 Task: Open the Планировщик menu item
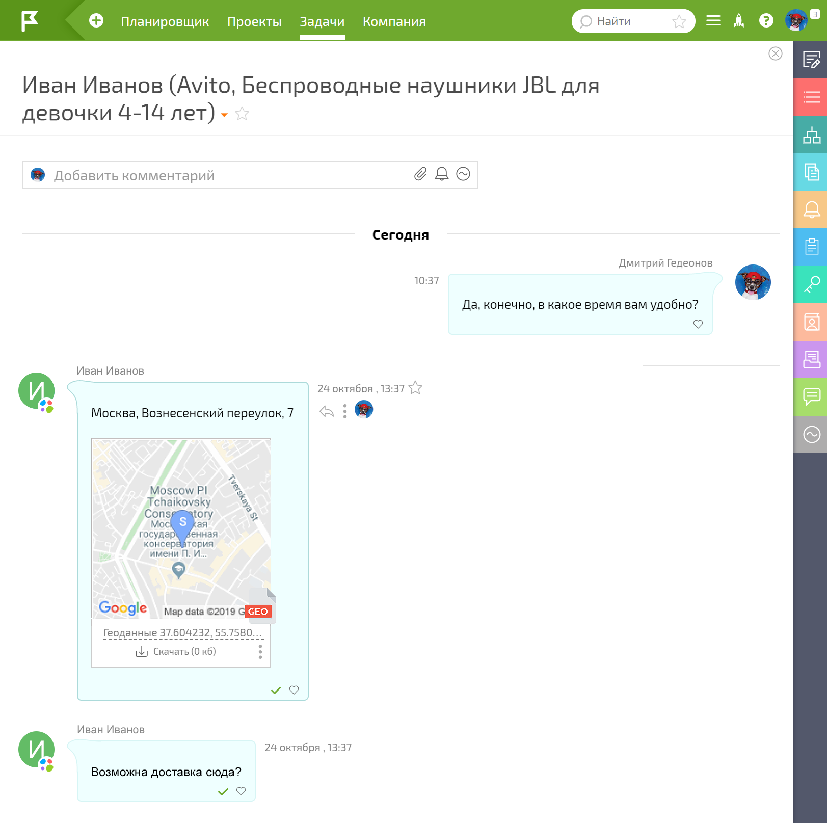point(165,22)
